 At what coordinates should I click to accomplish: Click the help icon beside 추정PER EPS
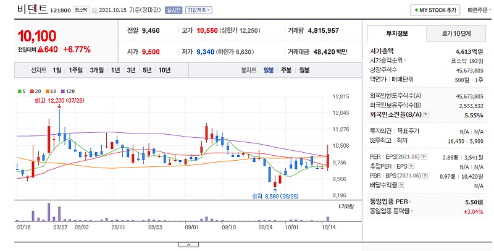[x=411, y=166]
